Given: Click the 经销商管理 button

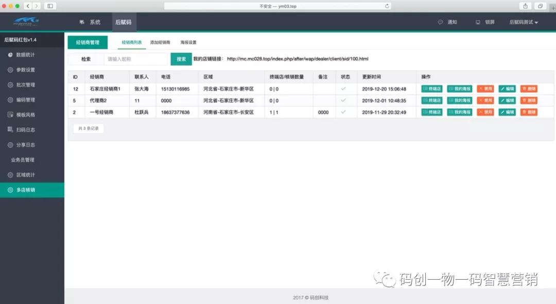Looking at the screenshot, I should (x=88, y=42).
